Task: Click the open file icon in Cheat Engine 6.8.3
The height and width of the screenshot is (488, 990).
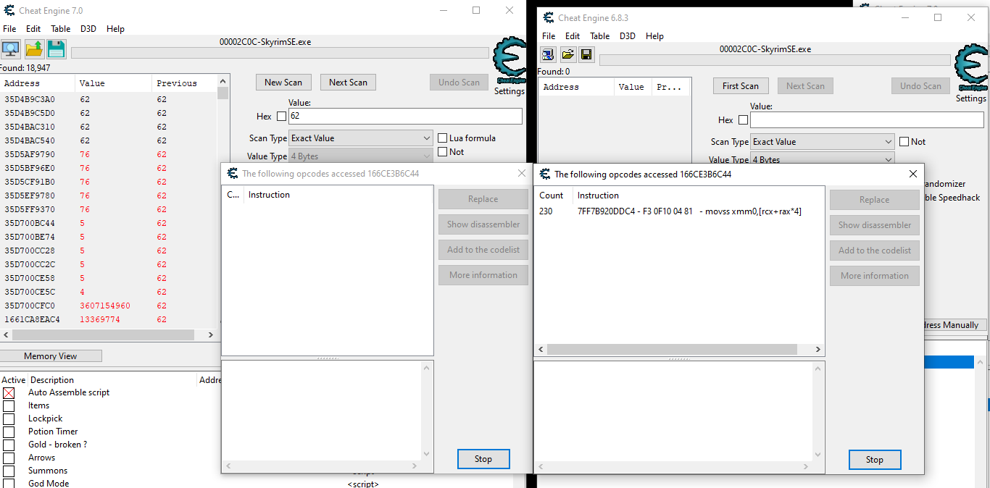Action: coord(568,54)
